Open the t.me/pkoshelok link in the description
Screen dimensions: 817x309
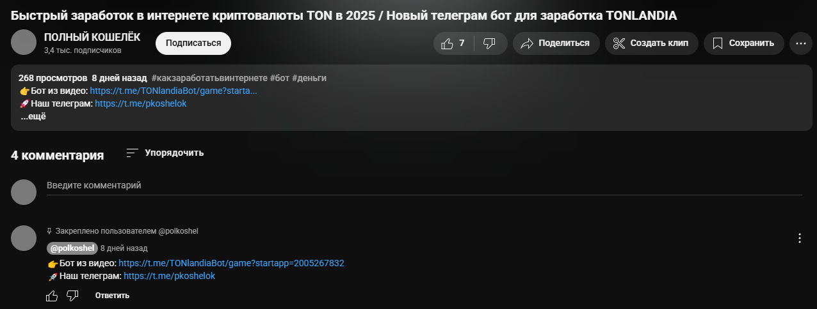[141, 103]
